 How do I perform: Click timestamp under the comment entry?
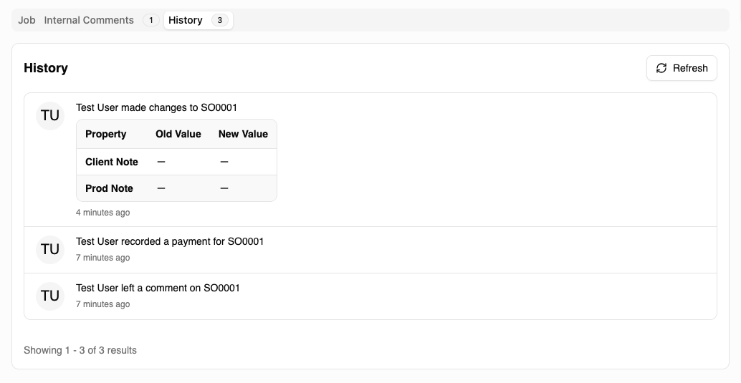(103, 304)
